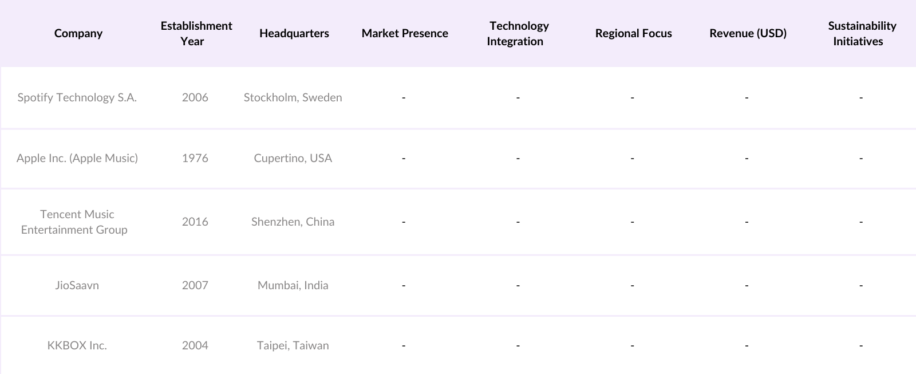Click the Taipei, Taiwan cell

[x=293, y=345]
